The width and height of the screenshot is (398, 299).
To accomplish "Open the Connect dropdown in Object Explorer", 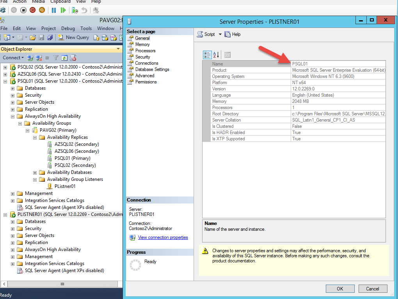I will (x=13, y=58).
